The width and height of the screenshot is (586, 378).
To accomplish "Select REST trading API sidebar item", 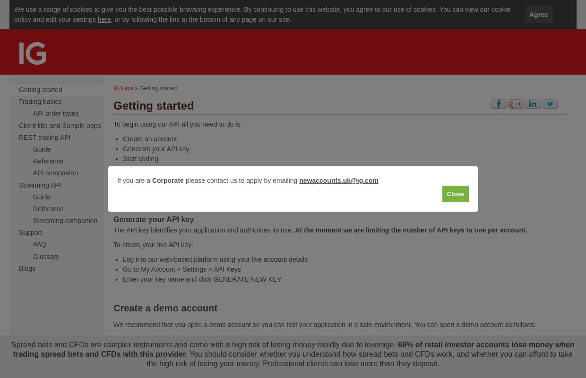I will (45, 137).
